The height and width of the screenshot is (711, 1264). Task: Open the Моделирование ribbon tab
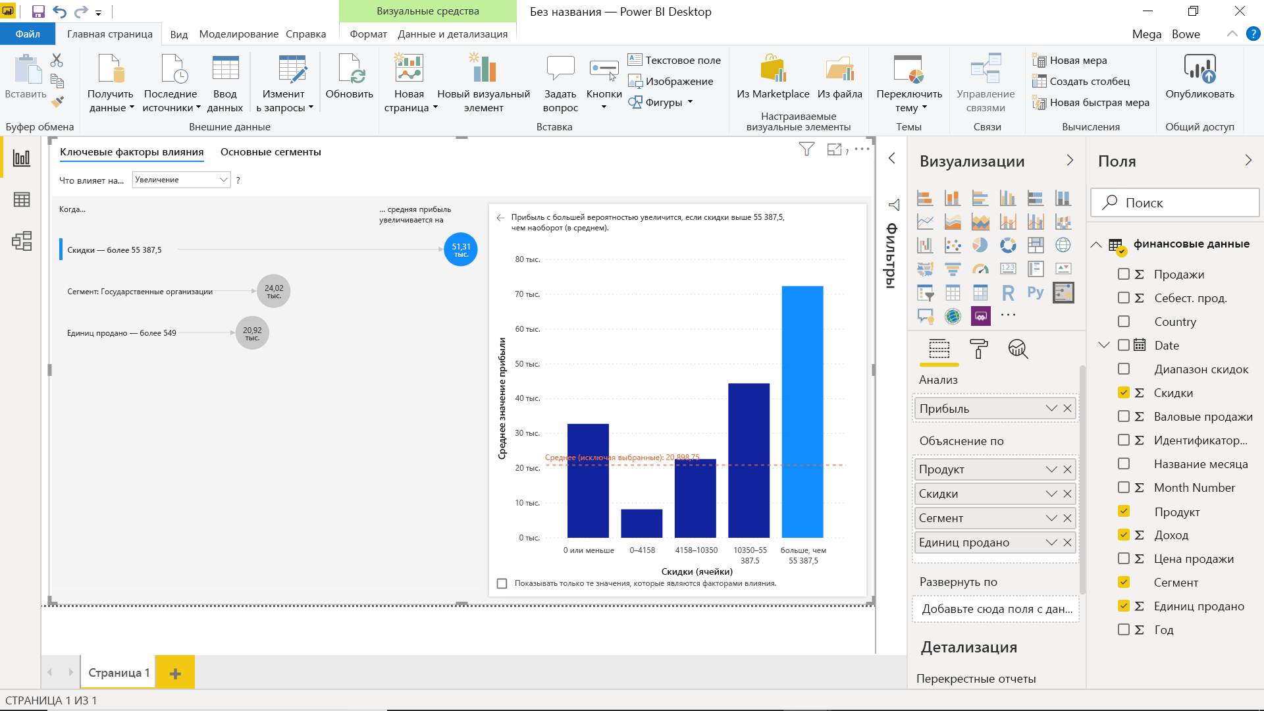tap(238, 34)
